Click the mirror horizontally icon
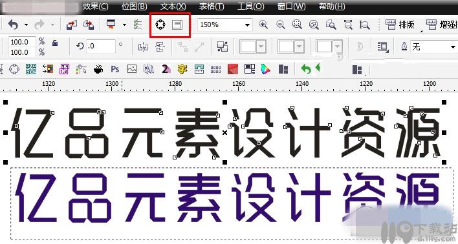The image size is (458, 244). pos(143,46)
